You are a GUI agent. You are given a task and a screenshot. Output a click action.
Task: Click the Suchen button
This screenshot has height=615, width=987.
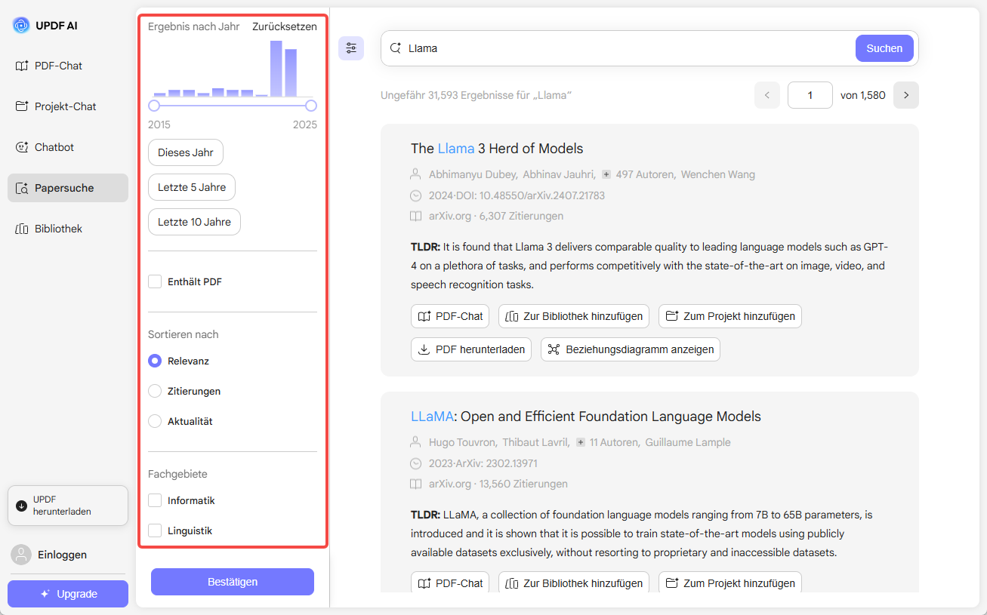pos(884,48)
